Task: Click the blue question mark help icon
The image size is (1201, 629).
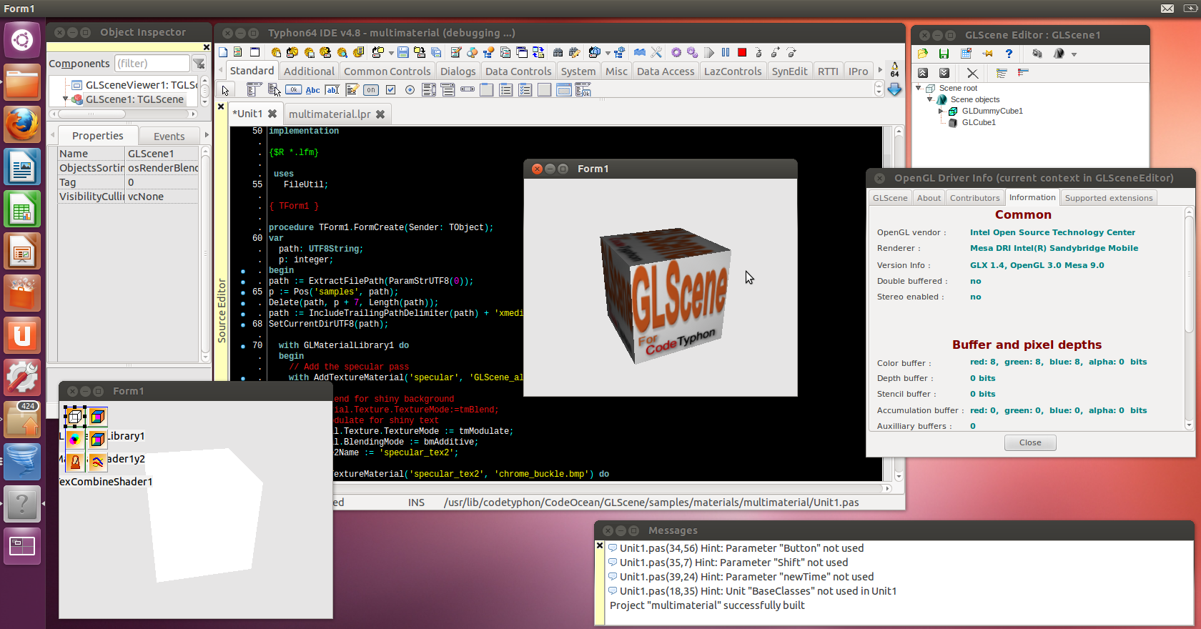Action: [x=1009, y=54]
